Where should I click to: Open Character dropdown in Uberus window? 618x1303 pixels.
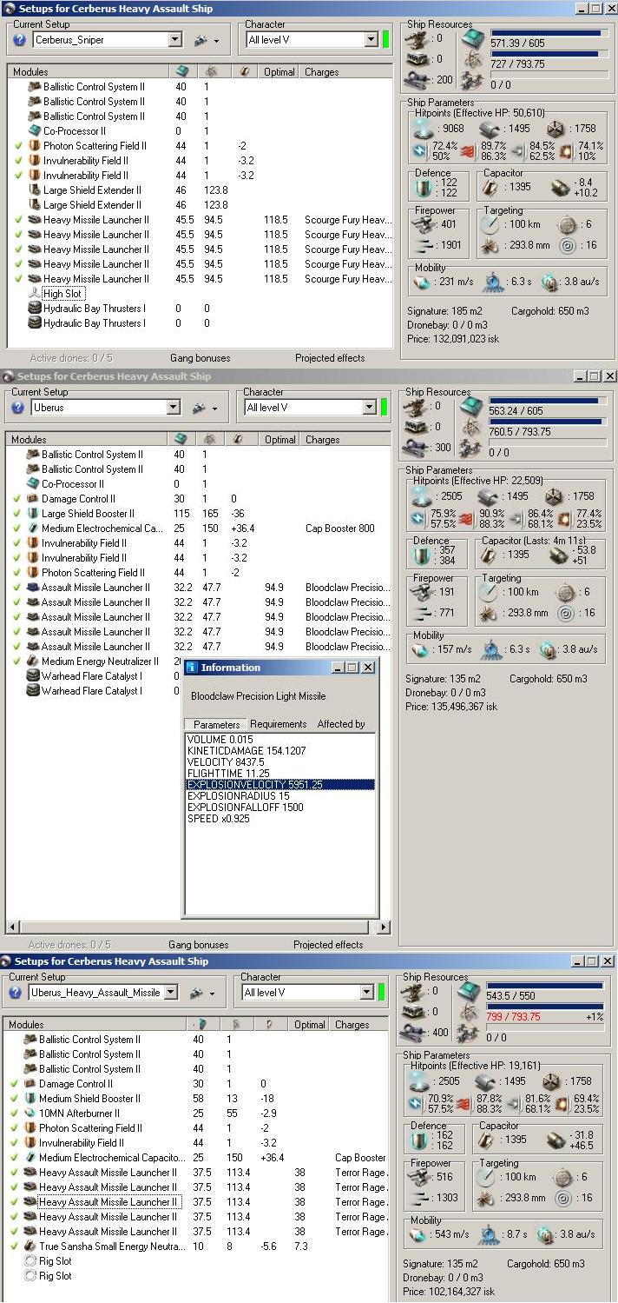(368, 408)
